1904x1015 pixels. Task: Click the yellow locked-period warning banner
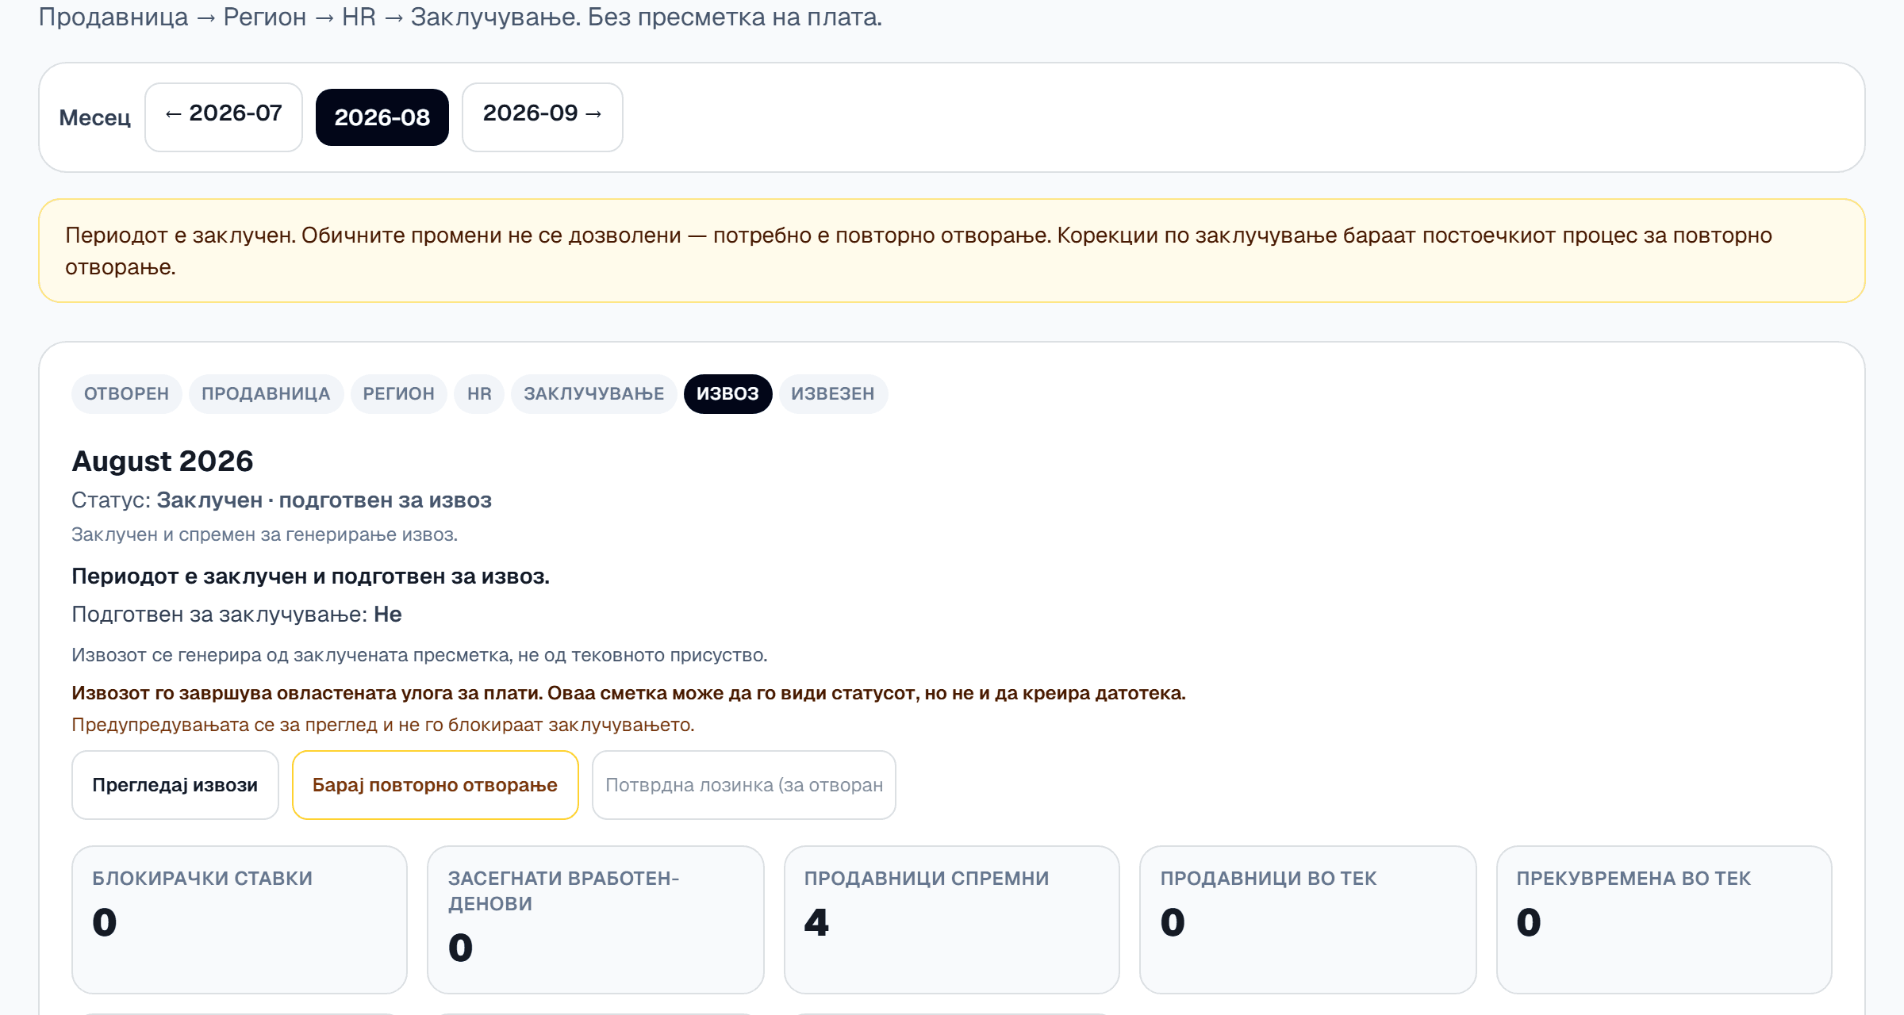[951, 251]
